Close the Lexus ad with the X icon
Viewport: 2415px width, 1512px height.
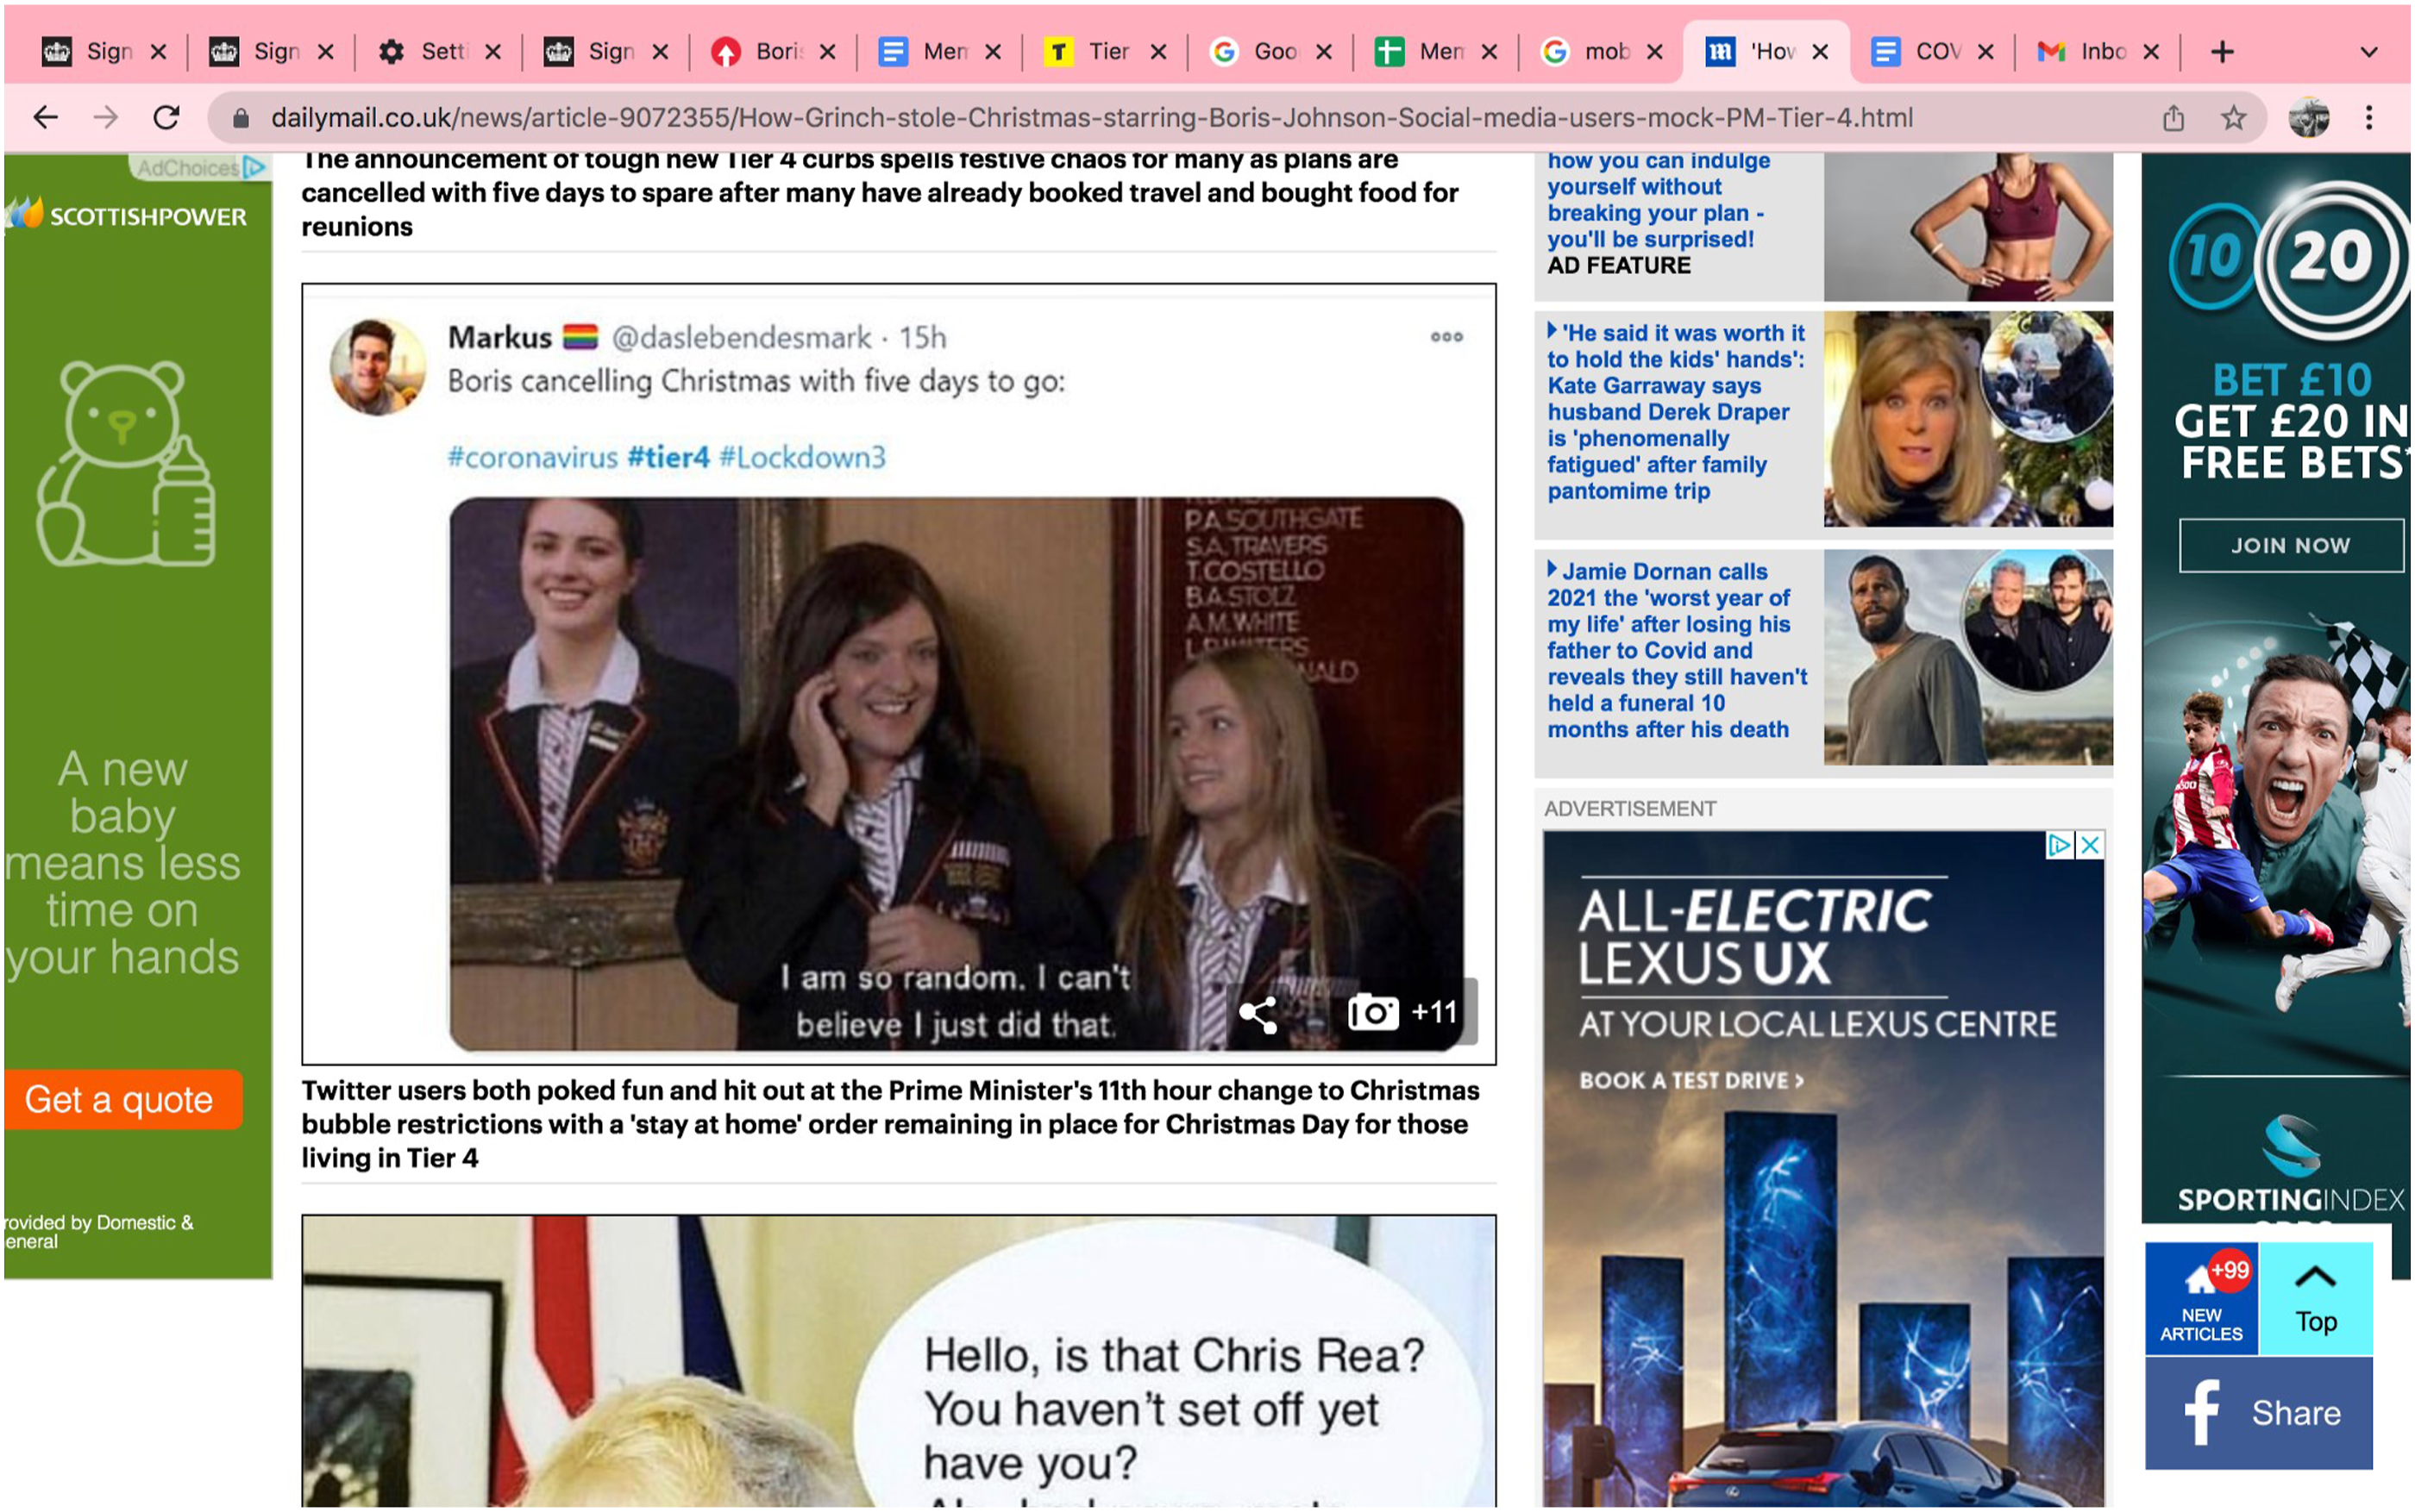2089,846
